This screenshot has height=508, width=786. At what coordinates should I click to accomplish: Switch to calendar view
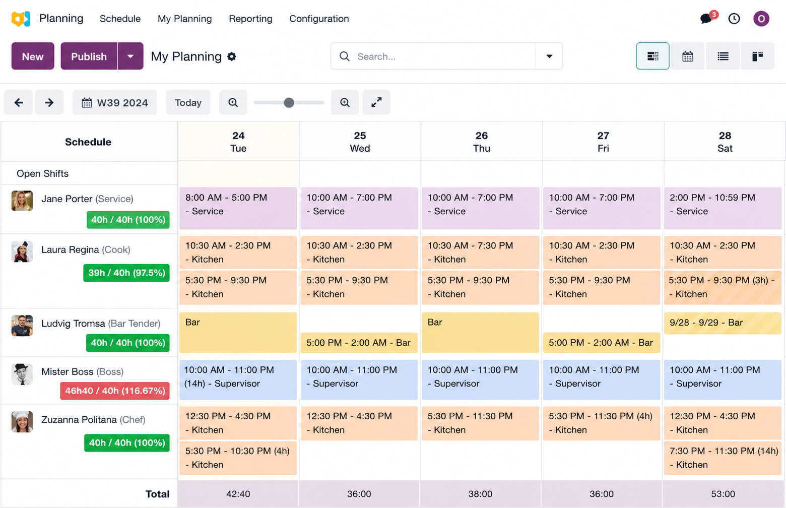[x=688, y=56]
